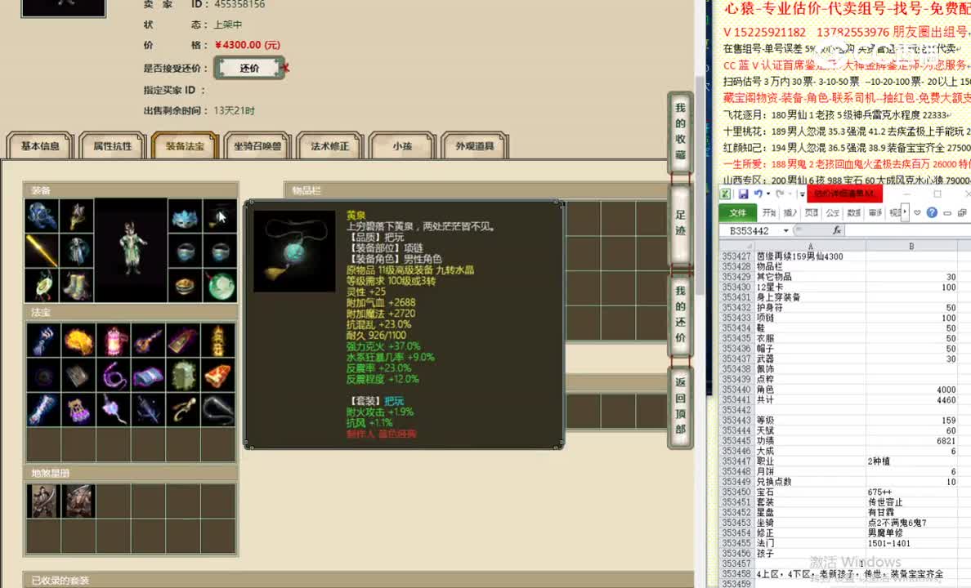Click the flaming orb icon in 法宝 panel
The height and width of the screenshot is (588, 971).
pos(78,340)
